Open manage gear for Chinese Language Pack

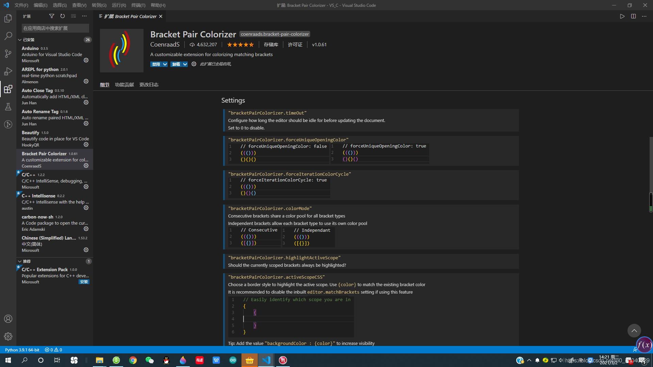(x=86, y=250)
